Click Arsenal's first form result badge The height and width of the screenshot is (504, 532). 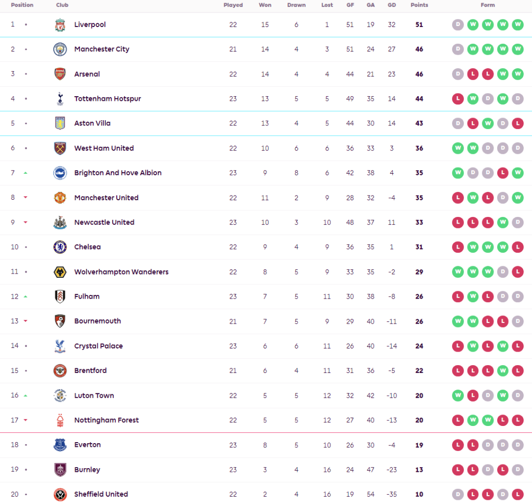coord(458,74)
